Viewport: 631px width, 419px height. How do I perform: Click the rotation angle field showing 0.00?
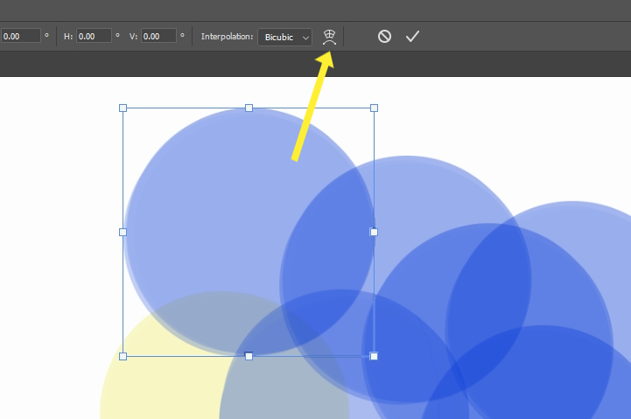pyautogui.click(x=20, y=36)
